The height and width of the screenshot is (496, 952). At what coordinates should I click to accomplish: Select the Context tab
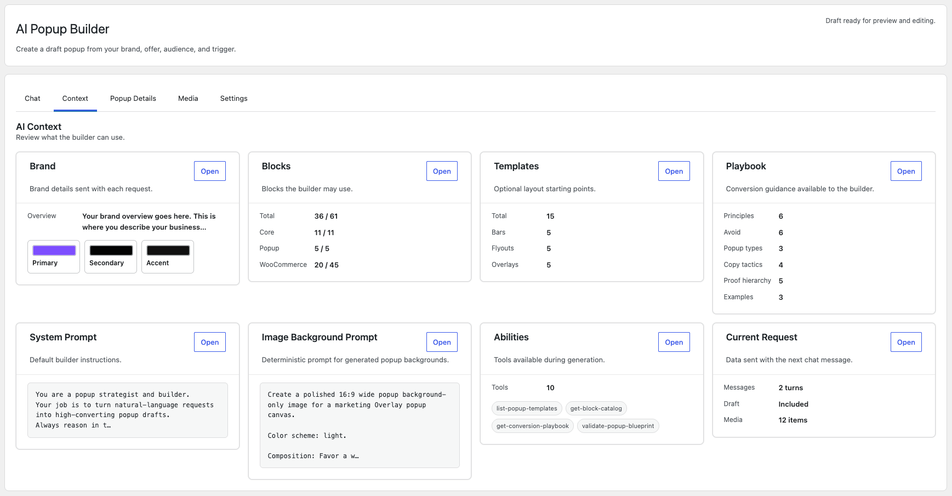(x=75, y=99)
